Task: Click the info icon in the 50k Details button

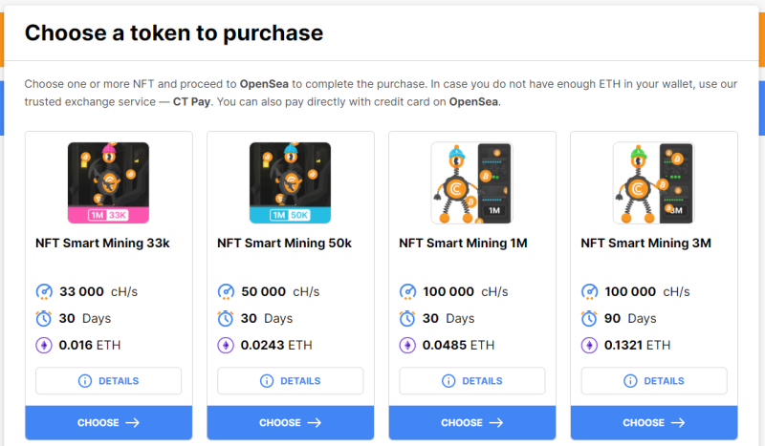Action: [267, 381]
